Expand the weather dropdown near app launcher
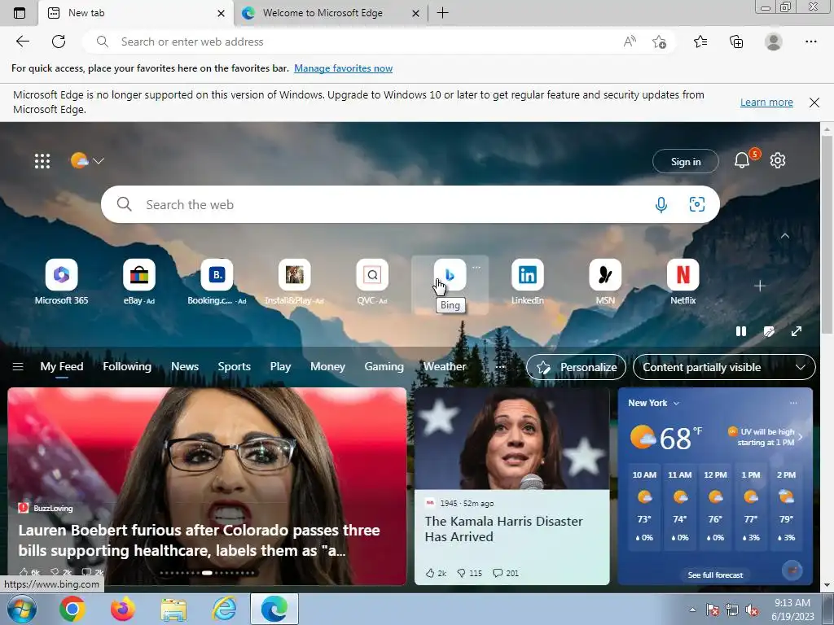The width and height of the screenshot is (834, 625). pyautogui.click(x=99, y=160)
